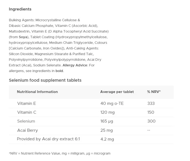Click the 40 mg α-TE value
The width and height of the screenshot is (190, 161).
[x=112, y=103]
